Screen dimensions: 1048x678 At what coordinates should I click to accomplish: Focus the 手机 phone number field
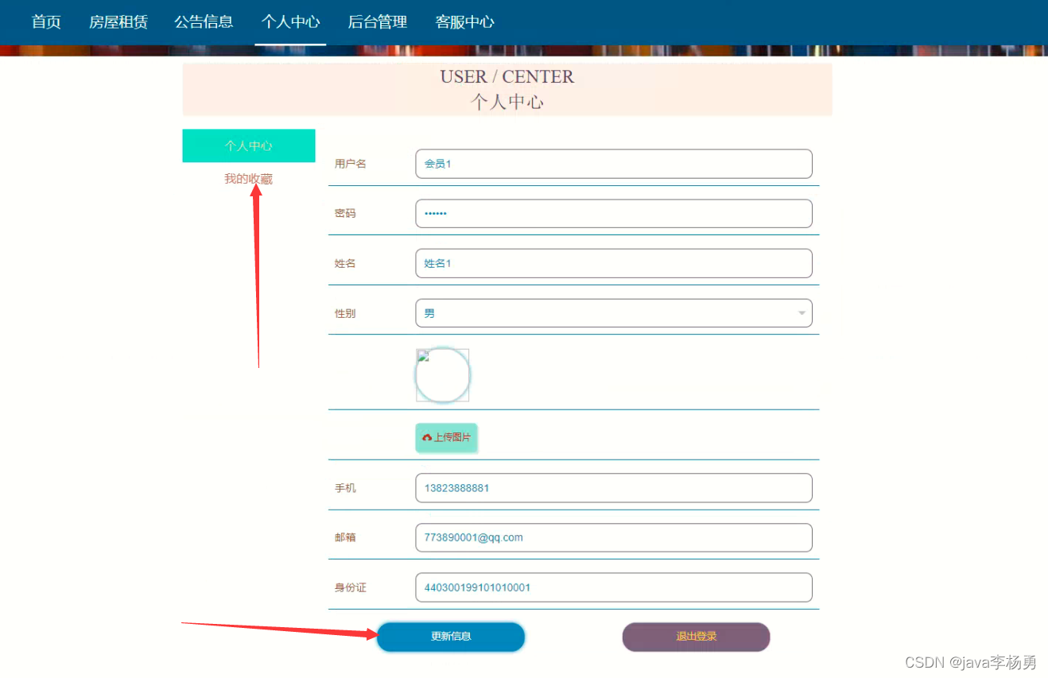[614, 488]
